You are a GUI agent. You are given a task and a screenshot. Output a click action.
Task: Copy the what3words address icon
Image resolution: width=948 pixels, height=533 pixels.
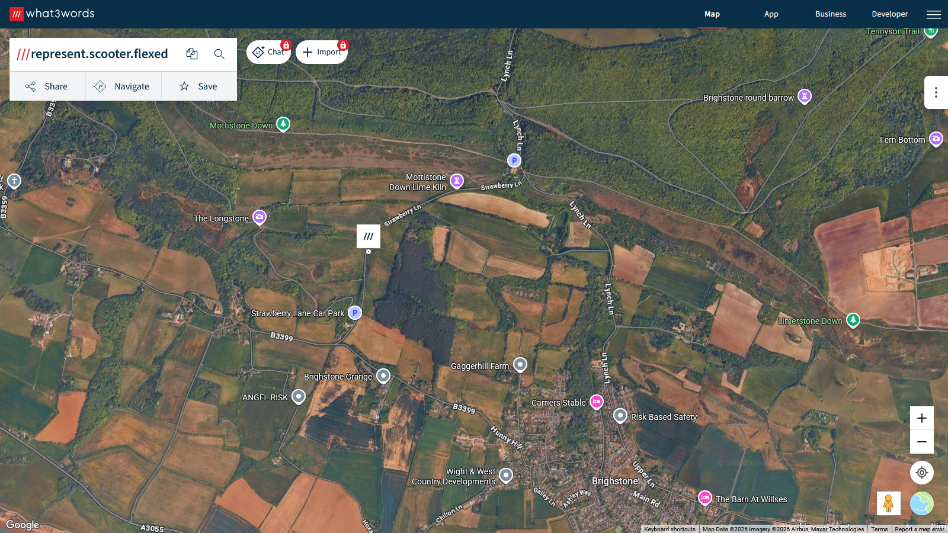point(191,54)
